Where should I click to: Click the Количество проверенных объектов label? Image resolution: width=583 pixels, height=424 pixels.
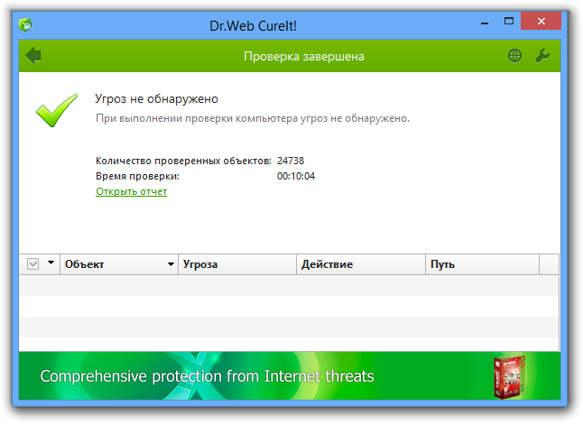(183, 161)
